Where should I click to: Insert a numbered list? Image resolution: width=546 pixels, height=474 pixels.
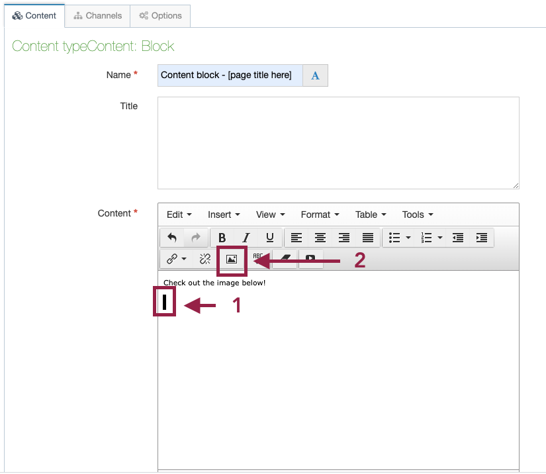point(426,238)
